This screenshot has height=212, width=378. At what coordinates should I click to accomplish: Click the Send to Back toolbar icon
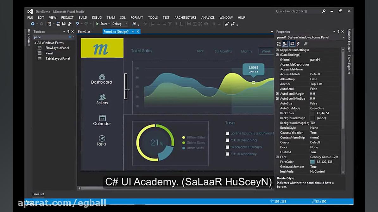tap(233, 24)
